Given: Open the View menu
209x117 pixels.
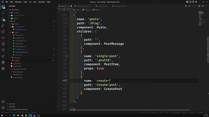Looking at the screenshot, I should 25,2.
